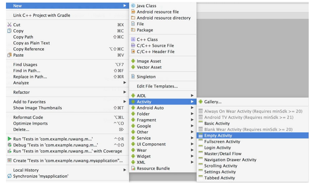Click the Synchronize refresh icon

coord(10,176)
